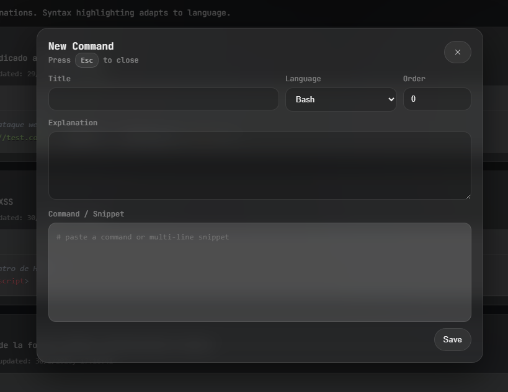Open the Language dropdown showing Bash
Screen dimensions: 508x392
[x=340, y=99]
